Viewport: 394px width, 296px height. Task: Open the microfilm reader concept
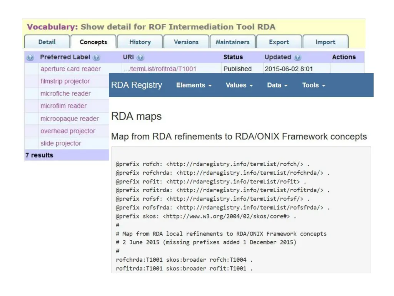[63, 106]
